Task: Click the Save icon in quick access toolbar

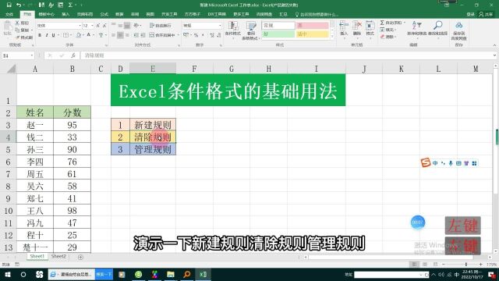Action: click(9, 5)
